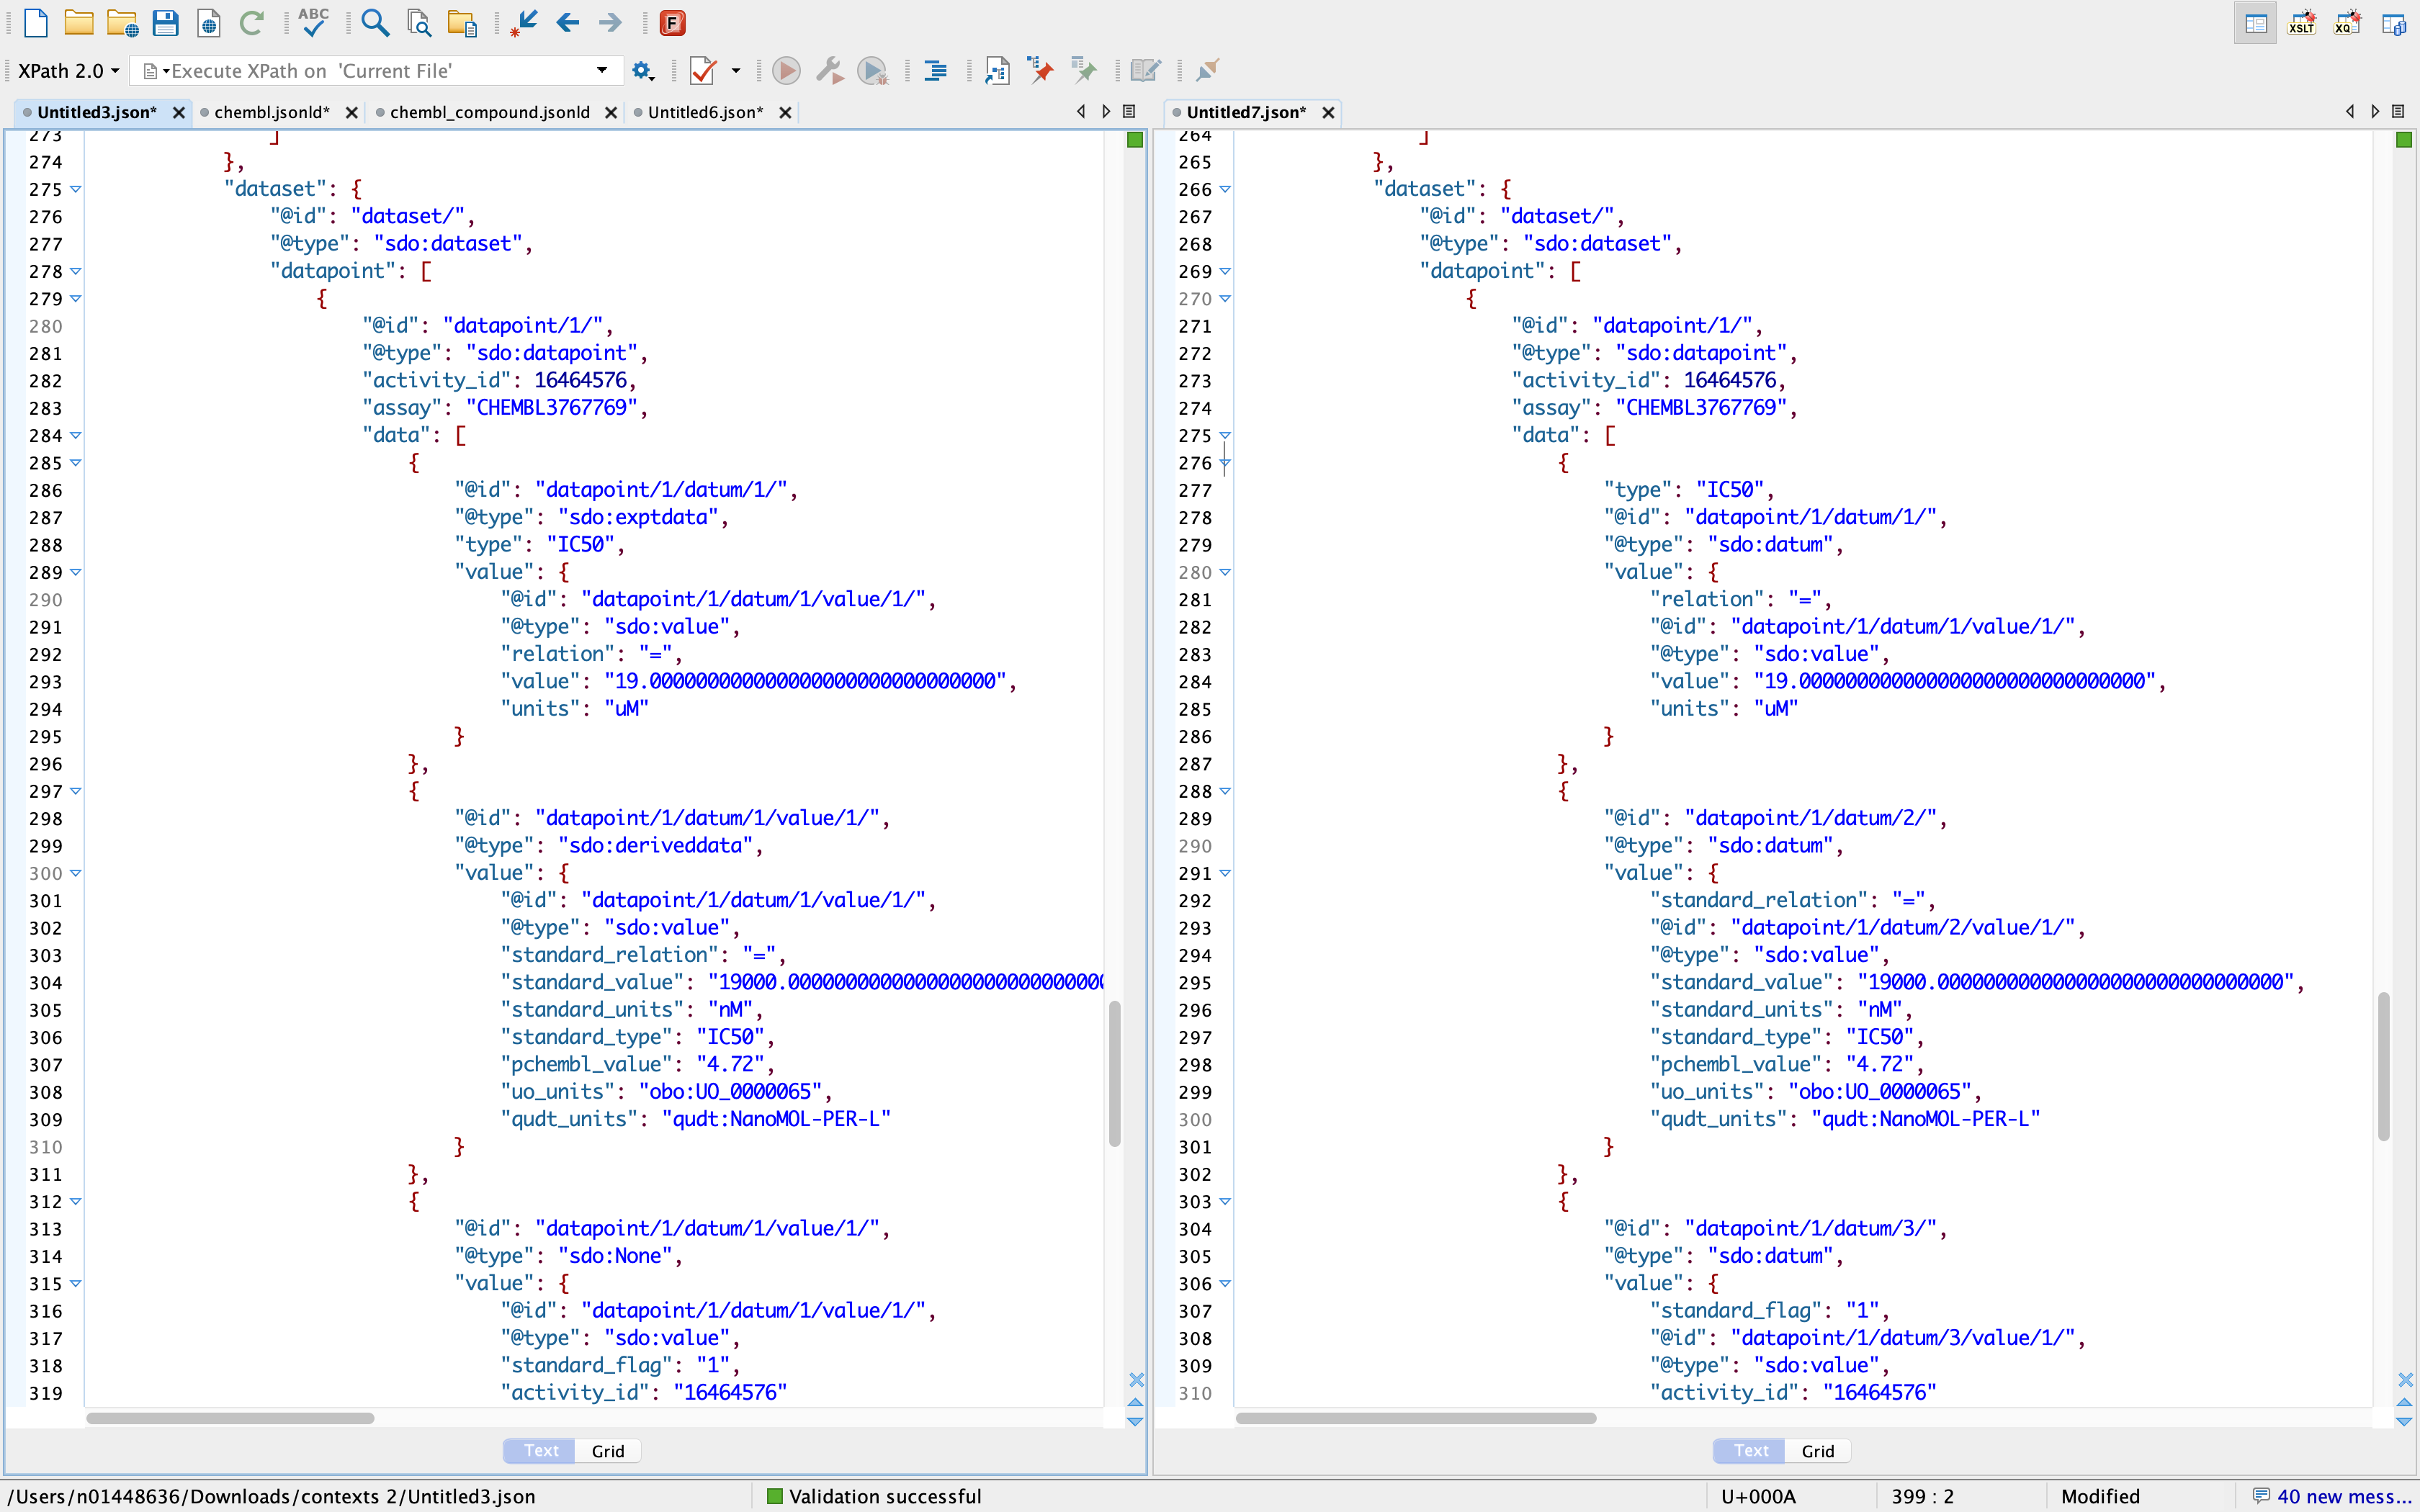
Task: Collapse "value" fold at right line 280
Action: [1225, 572]
